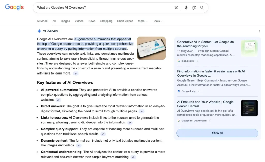This screenshot has width=265, height=162.
Task: Open the AI Overviews phone thumbnail image
Action: 151,48
